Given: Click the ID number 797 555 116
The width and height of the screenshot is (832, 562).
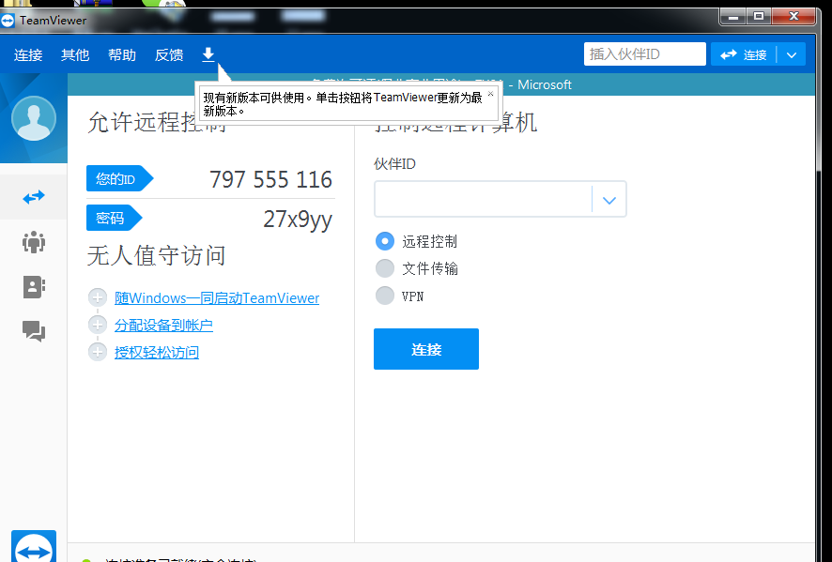Looking at the screenshot, I should 270,180.
